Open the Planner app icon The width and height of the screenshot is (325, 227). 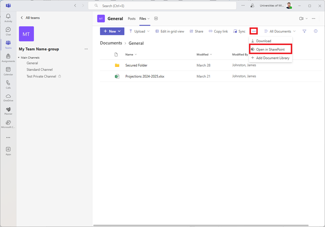(x=8, y=110)
